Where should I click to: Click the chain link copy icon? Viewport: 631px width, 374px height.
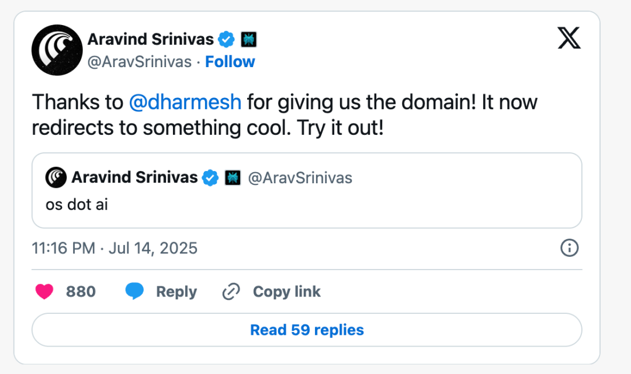coord(231,291)
